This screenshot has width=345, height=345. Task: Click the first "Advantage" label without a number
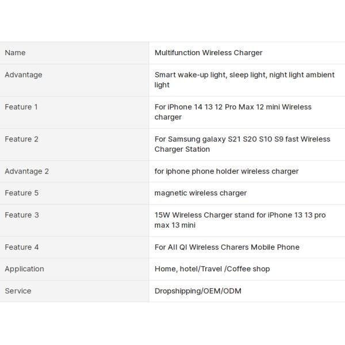[x=24, y=75]
